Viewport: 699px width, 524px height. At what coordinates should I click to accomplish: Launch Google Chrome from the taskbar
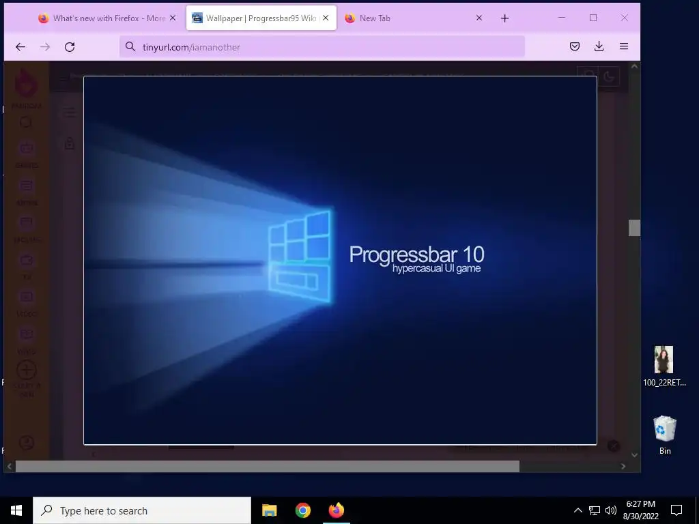click(x=302, y=510)
